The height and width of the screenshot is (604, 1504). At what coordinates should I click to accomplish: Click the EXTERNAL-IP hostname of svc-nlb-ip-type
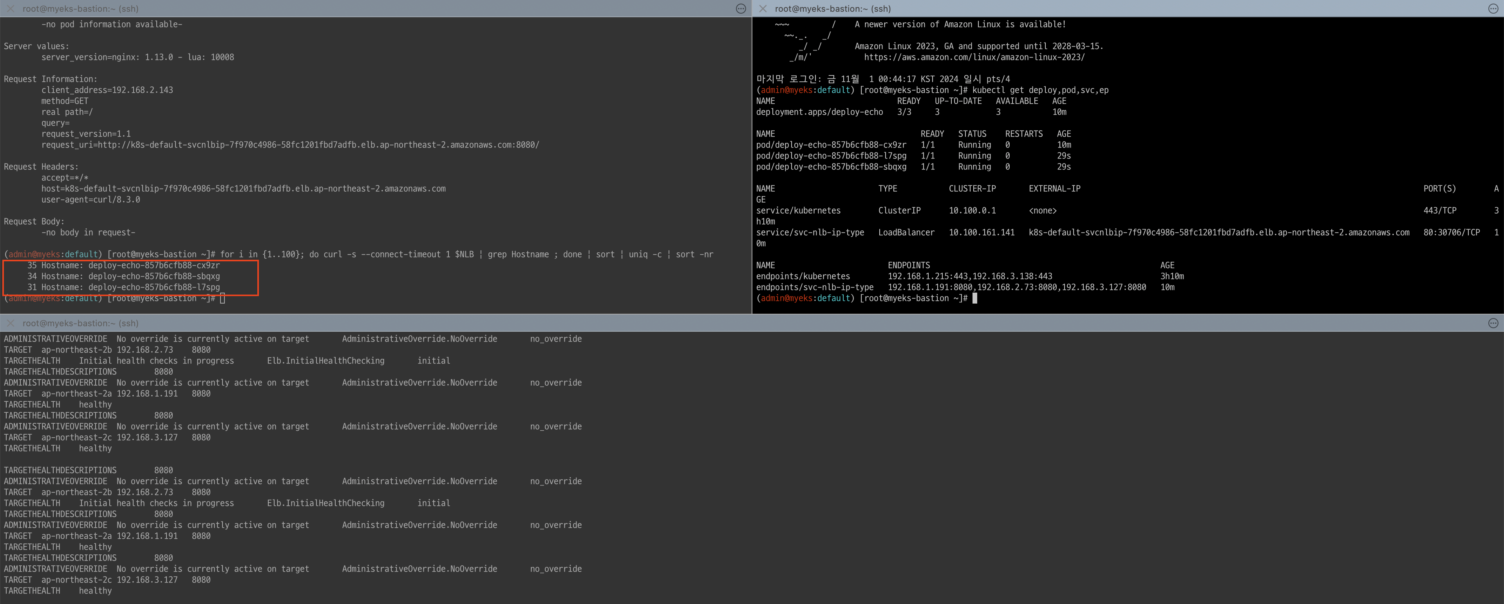pos(1218,233)
